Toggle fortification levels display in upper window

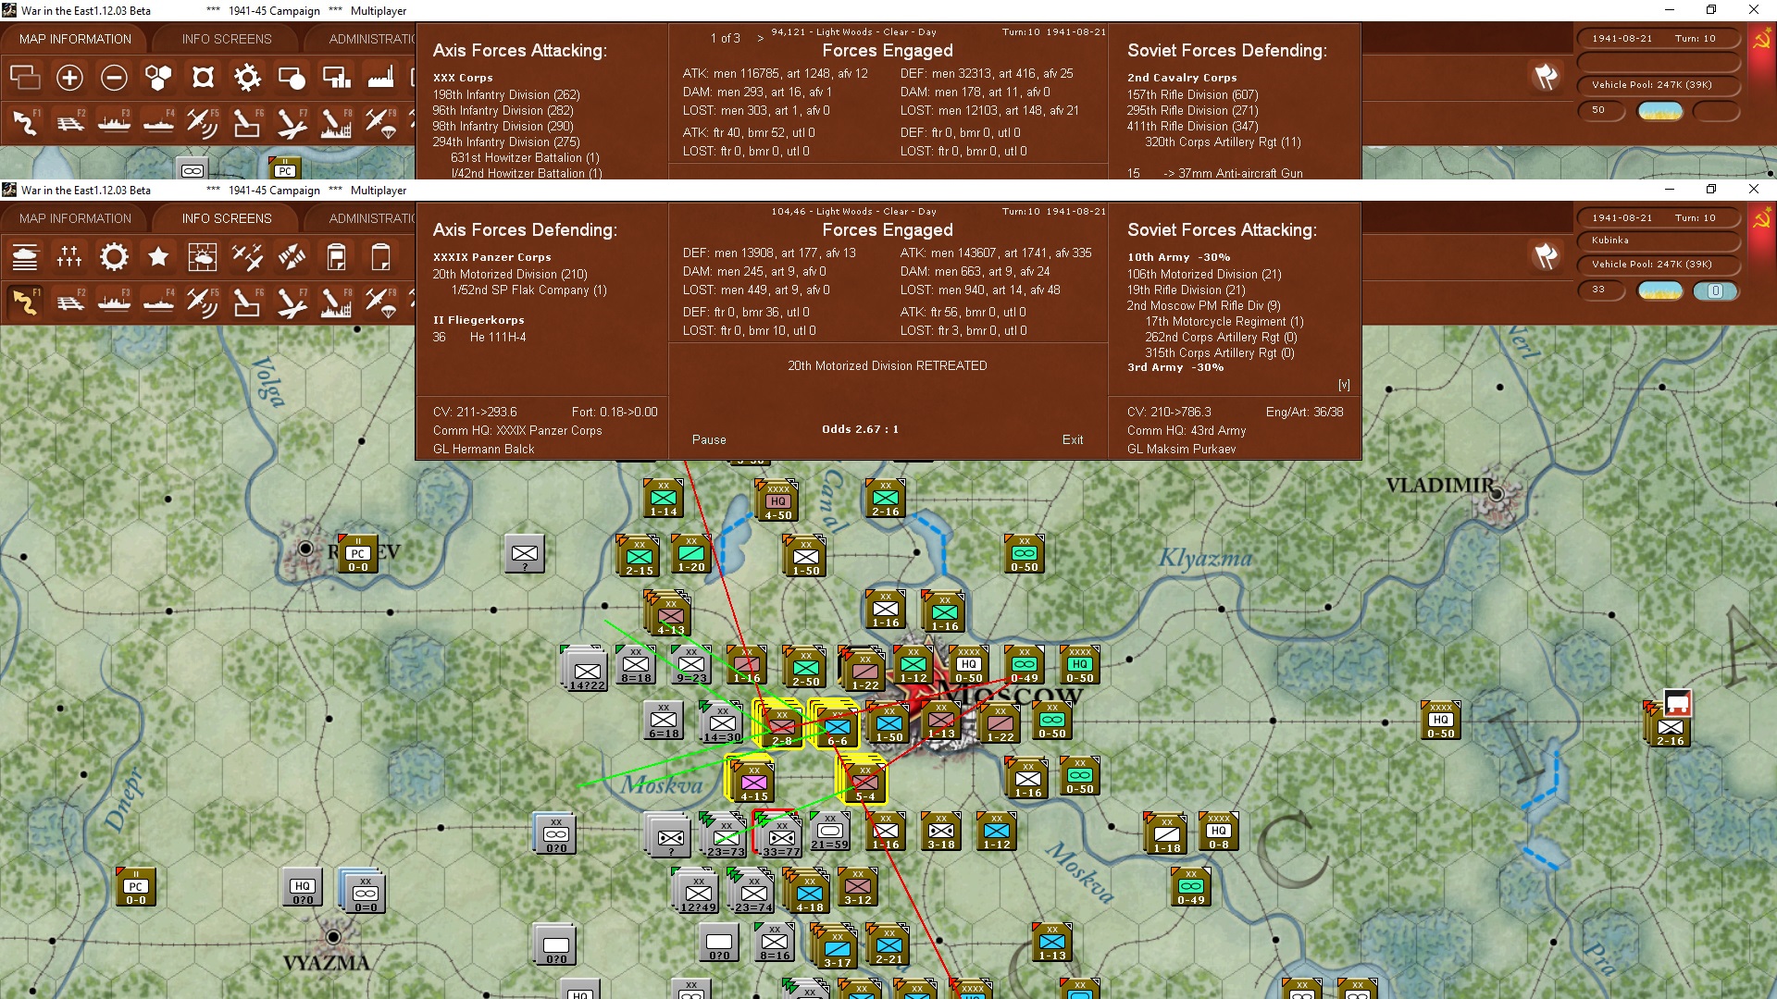pos(203,78)
